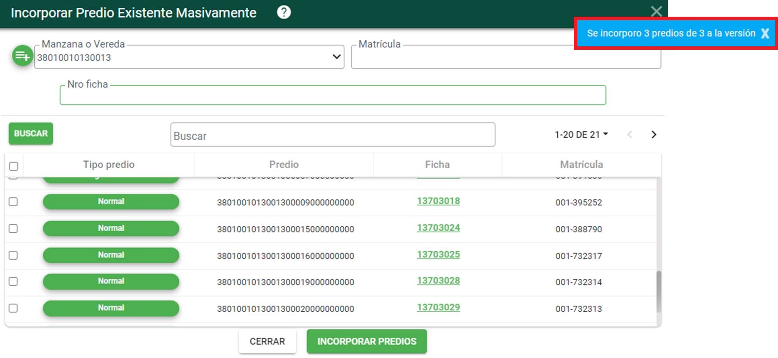Dismiss the blue notification with X
This screenshot has width=778, height=358.
(x=765, y=33)
